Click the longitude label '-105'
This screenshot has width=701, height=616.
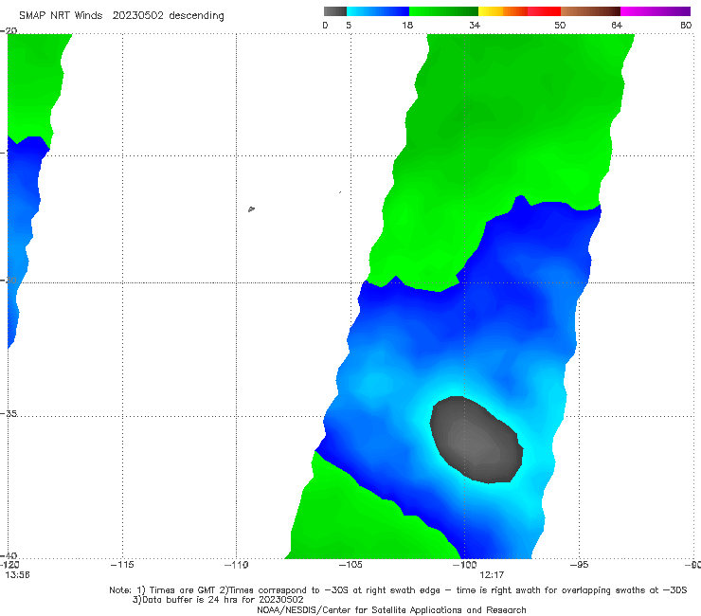(350, 565)
